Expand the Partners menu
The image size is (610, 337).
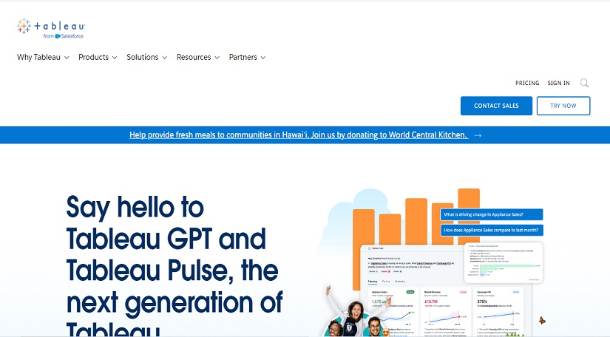(248, 57)
